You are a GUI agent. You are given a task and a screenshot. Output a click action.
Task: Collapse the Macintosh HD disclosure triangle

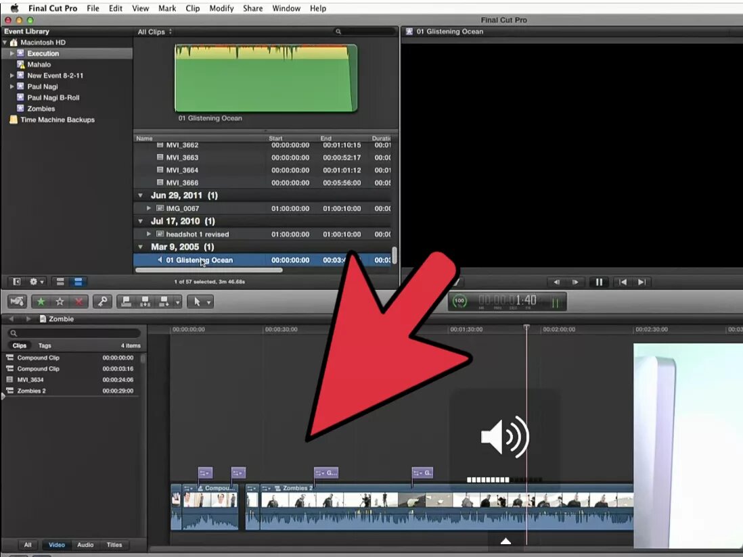point(5,42)
